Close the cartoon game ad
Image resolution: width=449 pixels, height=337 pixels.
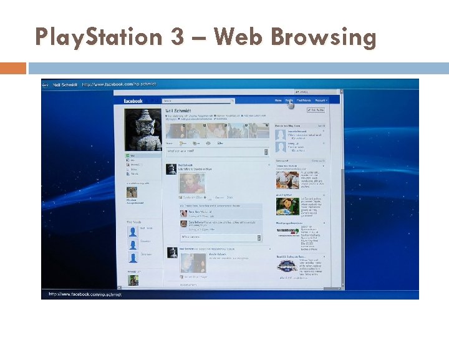point(324,195)
